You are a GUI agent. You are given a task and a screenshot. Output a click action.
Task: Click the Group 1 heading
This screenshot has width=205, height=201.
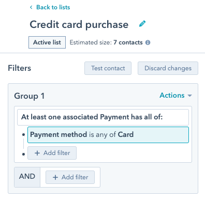[x=30, y=96]
